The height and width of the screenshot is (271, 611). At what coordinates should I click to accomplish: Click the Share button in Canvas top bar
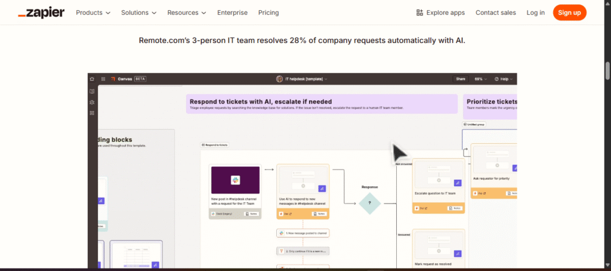(461, 79)
